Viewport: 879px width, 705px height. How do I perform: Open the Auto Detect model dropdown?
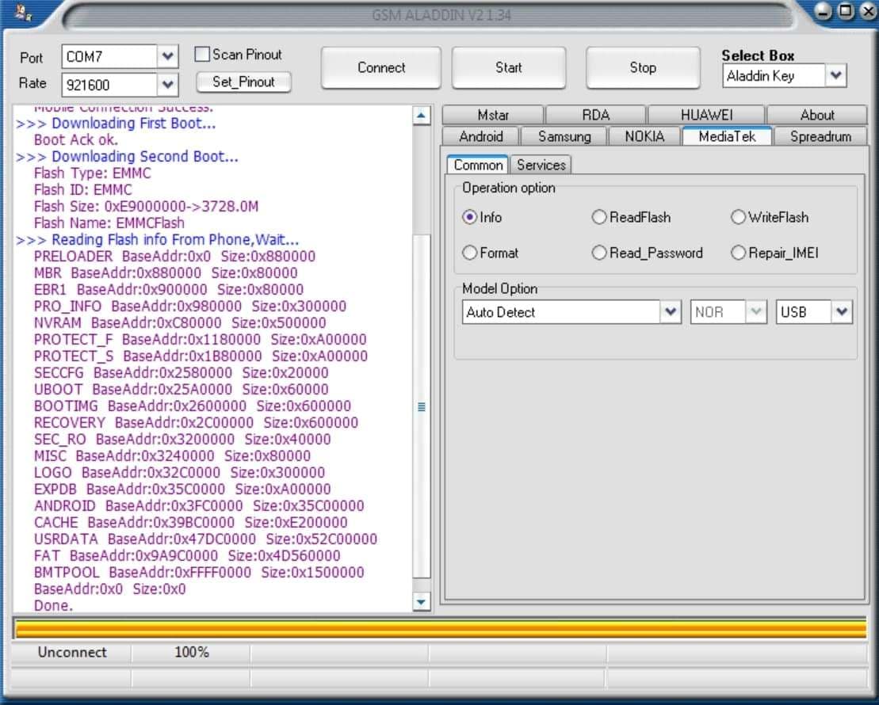click(671, 311)
